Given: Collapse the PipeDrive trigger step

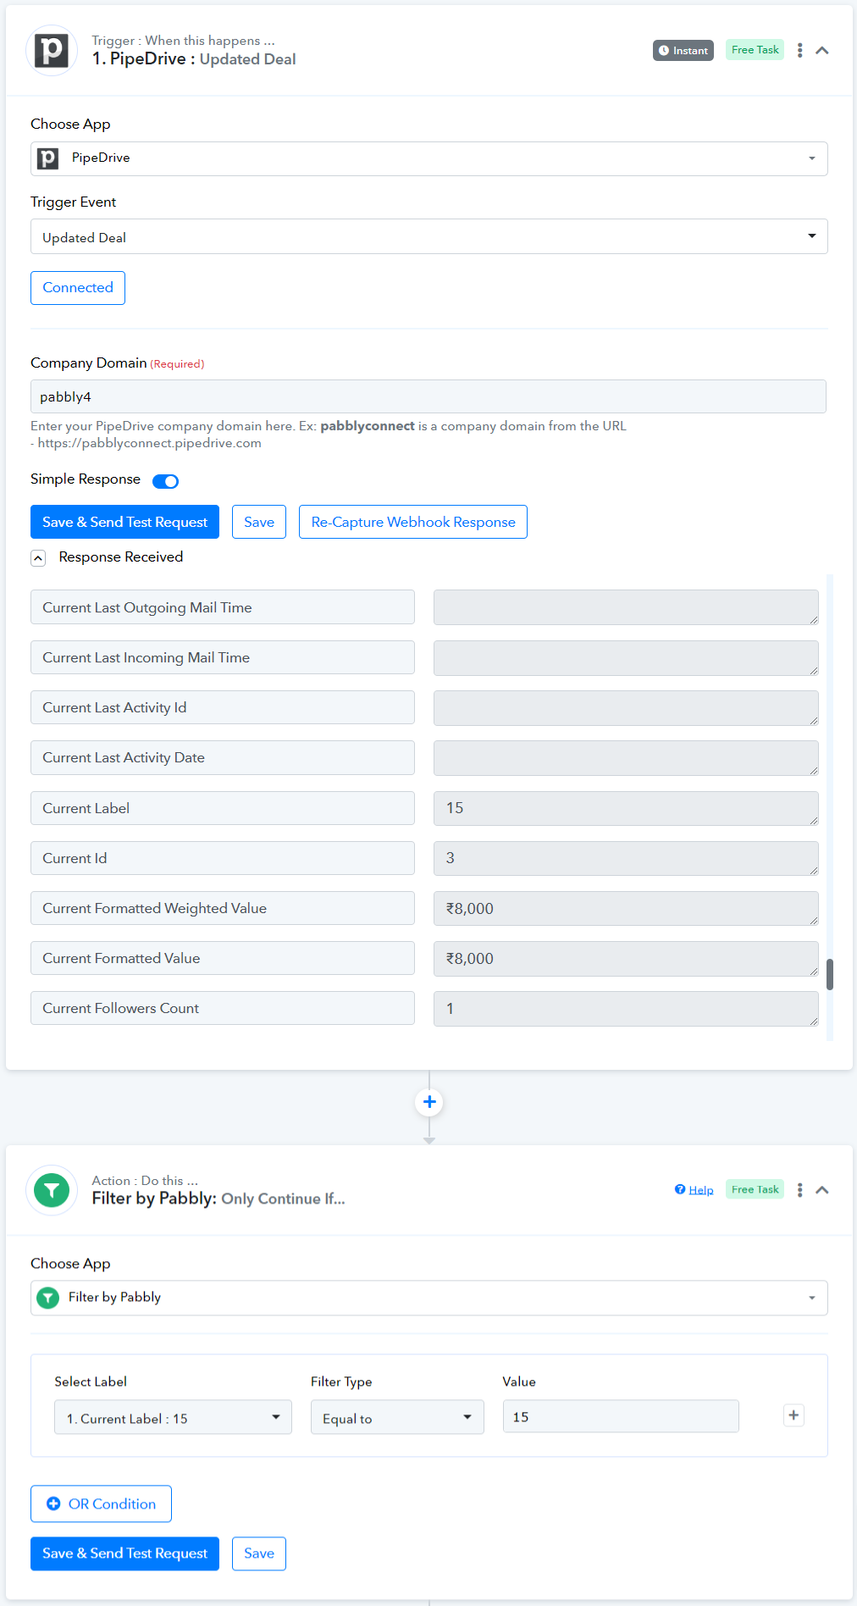Looking at the screenshot, I should point(822,51).
